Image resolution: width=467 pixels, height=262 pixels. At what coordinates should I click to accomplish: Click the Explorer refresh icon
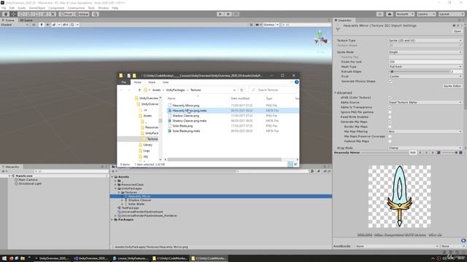(x=242, y=90)
